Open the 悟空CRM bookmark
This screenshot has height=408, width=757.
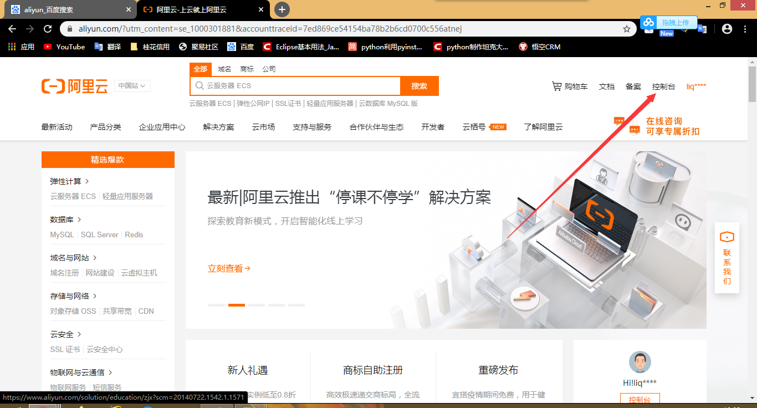[540, 47]
